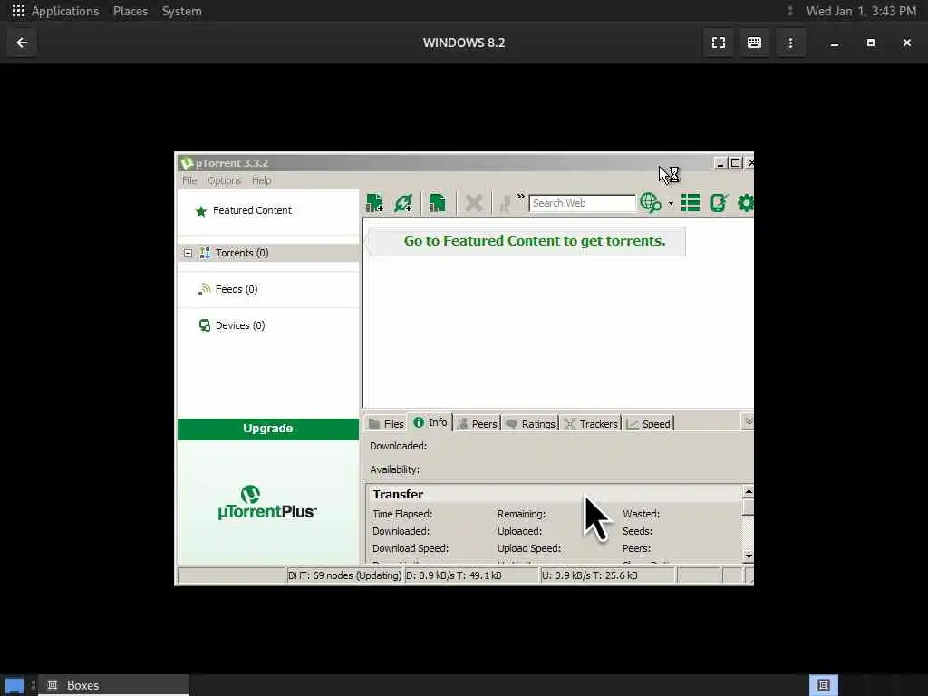The height and width of the screenshot is (696, 928).
Task: Open the Places menu
Action: coord(130,11)
